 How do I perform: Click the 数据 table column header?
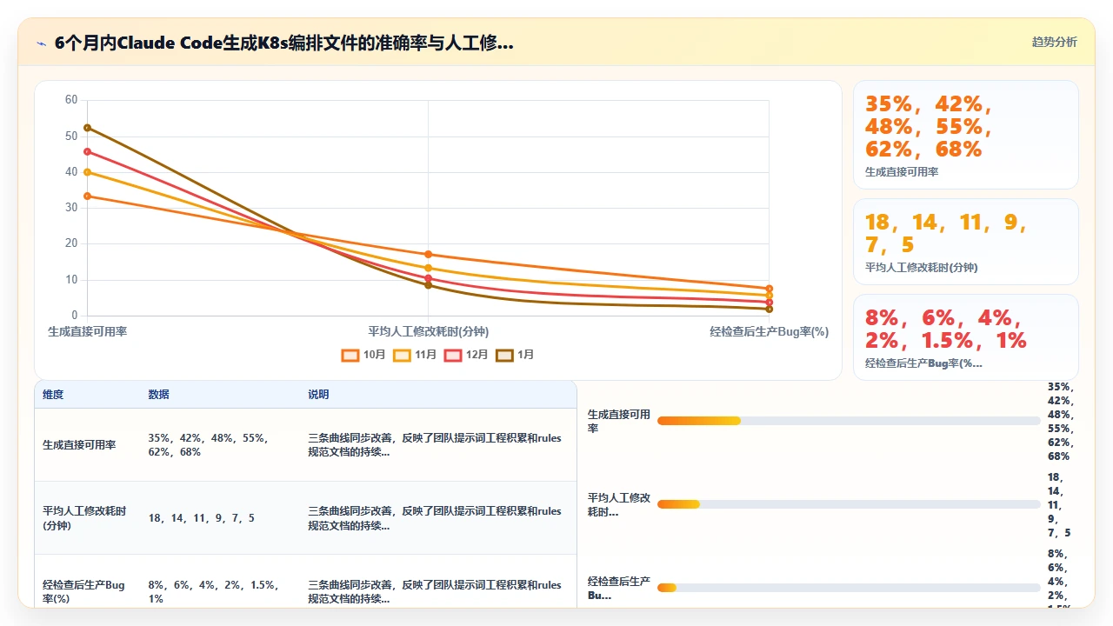click(159, 395)
